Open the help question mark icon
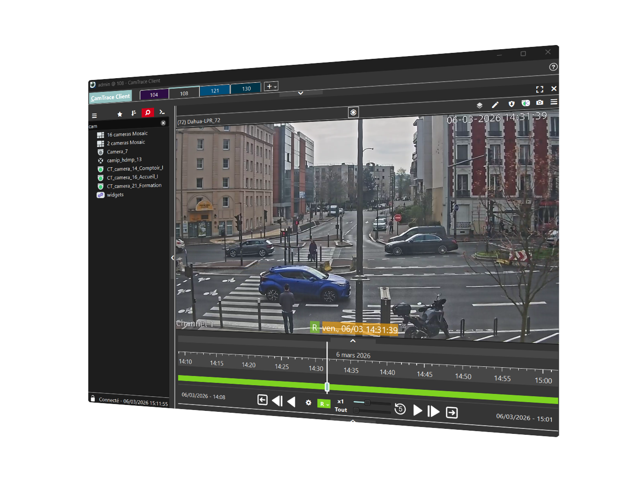Viewport: 619px width, 484px height. (553, 67)
